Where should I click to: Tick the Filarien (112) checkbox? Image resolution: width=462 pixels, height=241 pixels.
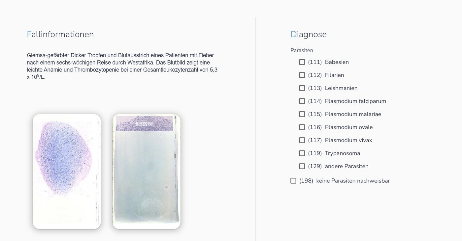[302, 75]
